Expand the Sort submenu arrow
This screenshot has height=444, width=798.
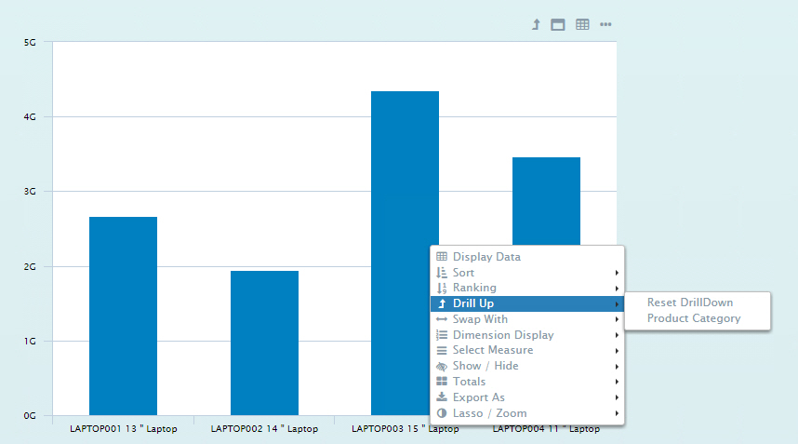[617, 273]
